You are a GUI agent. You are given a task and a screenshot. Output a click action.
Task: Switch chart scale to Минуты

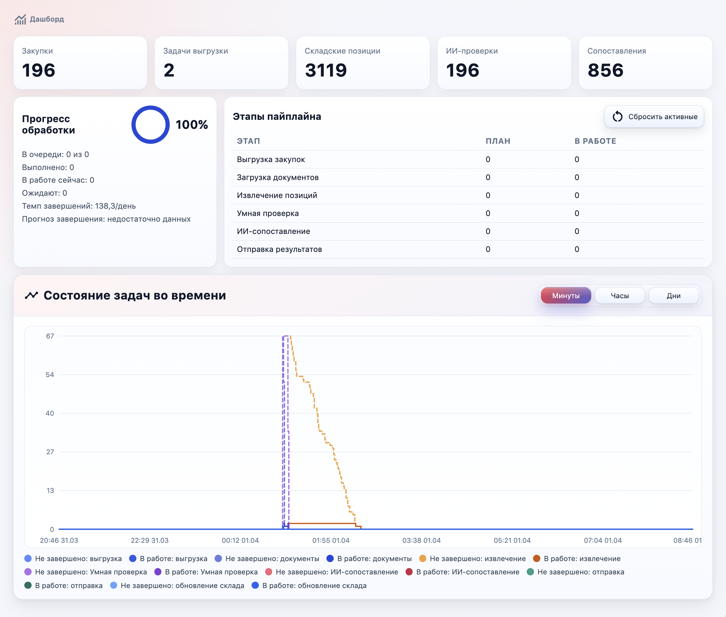click(x=566, y=296)
